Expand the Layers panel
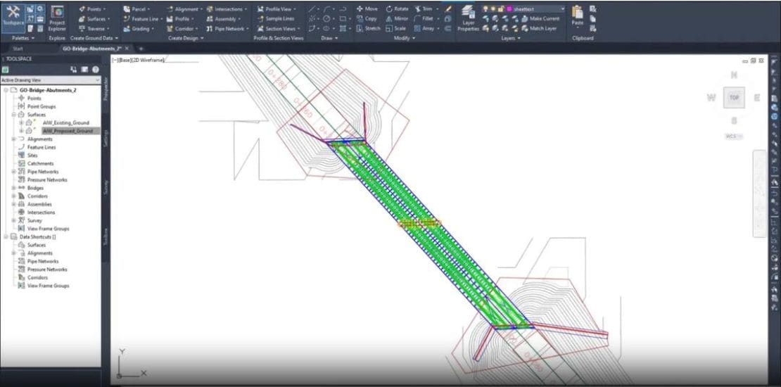This screenshot has width=781, height=387. [x=511, y=38]
